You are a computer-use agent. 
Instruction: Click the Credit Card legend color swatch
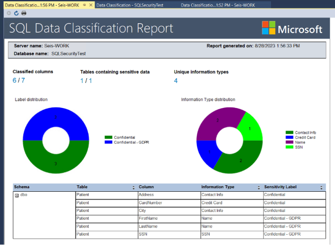coord(289,138)
